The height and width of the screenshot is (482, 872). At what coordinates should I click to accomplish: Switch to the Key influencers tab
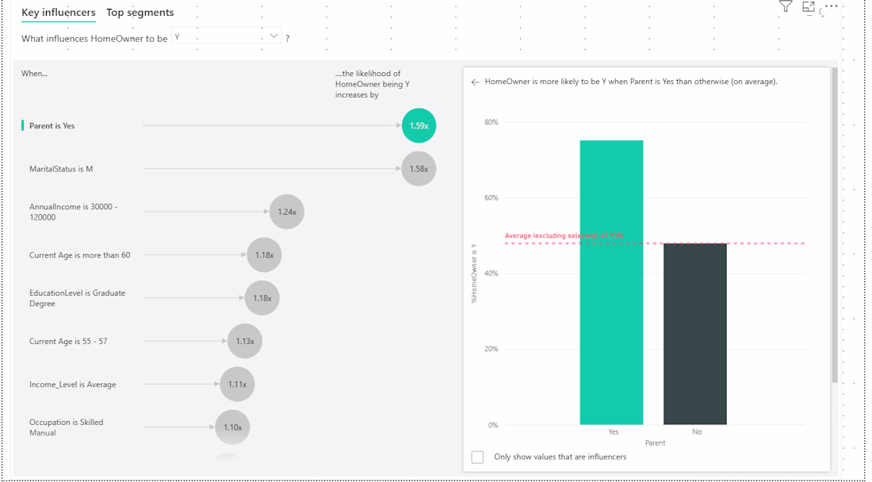point(59,12)
